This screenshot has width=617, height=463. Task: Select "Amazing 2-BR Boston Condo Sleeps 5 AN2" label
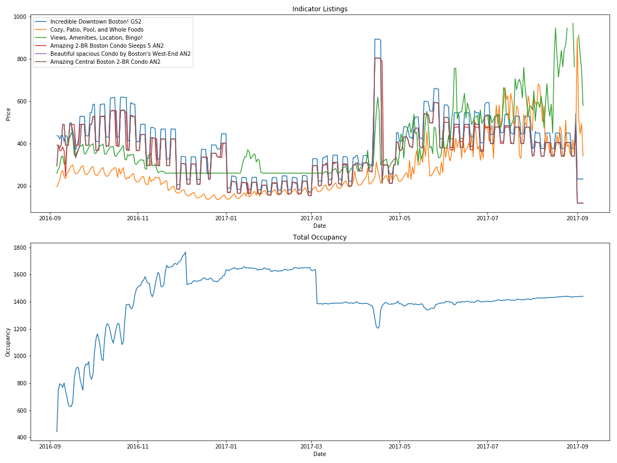pyautogui.click(x=107, y=46)
